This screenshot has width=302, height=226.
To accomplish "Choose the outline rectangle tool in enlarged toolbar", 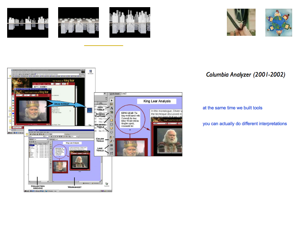I will click(x=111, y=124).
